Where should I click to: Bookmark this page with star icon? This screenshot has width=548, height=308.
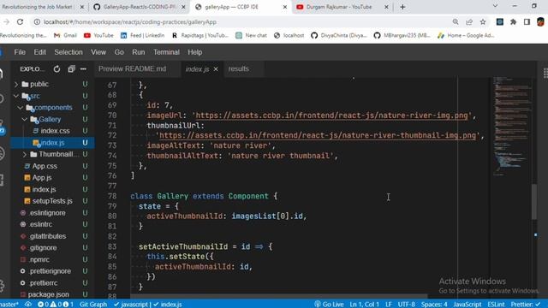[483, 22]
